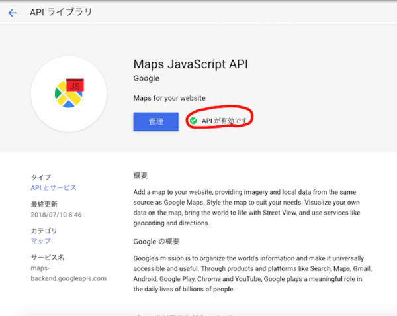Open the API とサービス link

point(54,187)
